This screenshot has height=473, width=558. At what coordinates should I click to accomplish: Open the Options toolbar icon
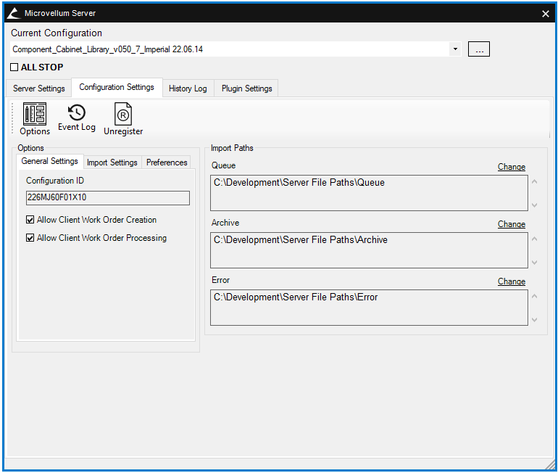pos(34,119)
